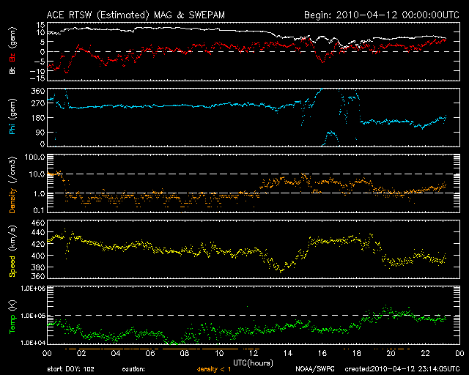This screenshot has height=375, width=469.
Task: Click the '08' hour label on time axis
Action: pos(185,354)
